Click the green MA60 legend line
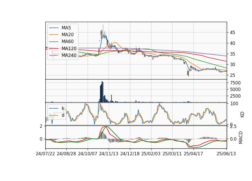 click(54, 42)
